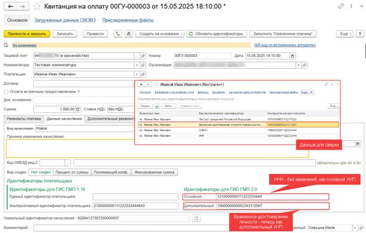Select Нет скидки discount type

tap(41, 172)
